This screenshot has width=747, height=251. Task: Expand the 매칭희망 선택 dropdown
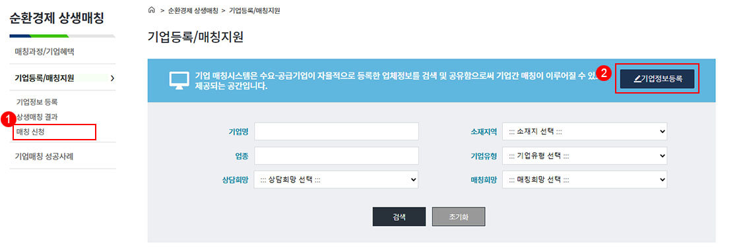click(585, 180)
